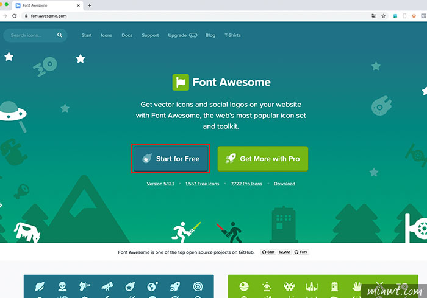This screenshot has width=427, height=298.
Task: Click the Death Star icon in green panel
Action: coord(244,286)
